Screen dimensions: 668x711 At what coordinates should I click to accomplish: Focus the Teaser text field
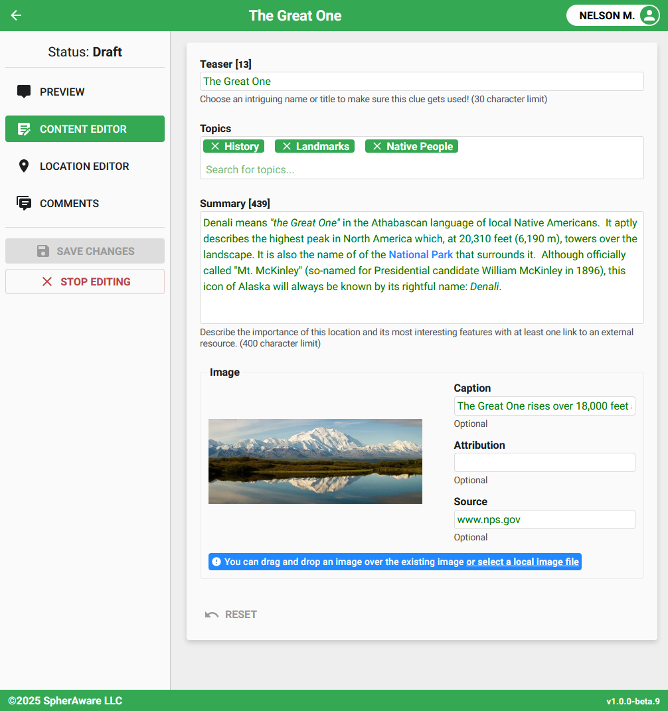coord(422,81)
